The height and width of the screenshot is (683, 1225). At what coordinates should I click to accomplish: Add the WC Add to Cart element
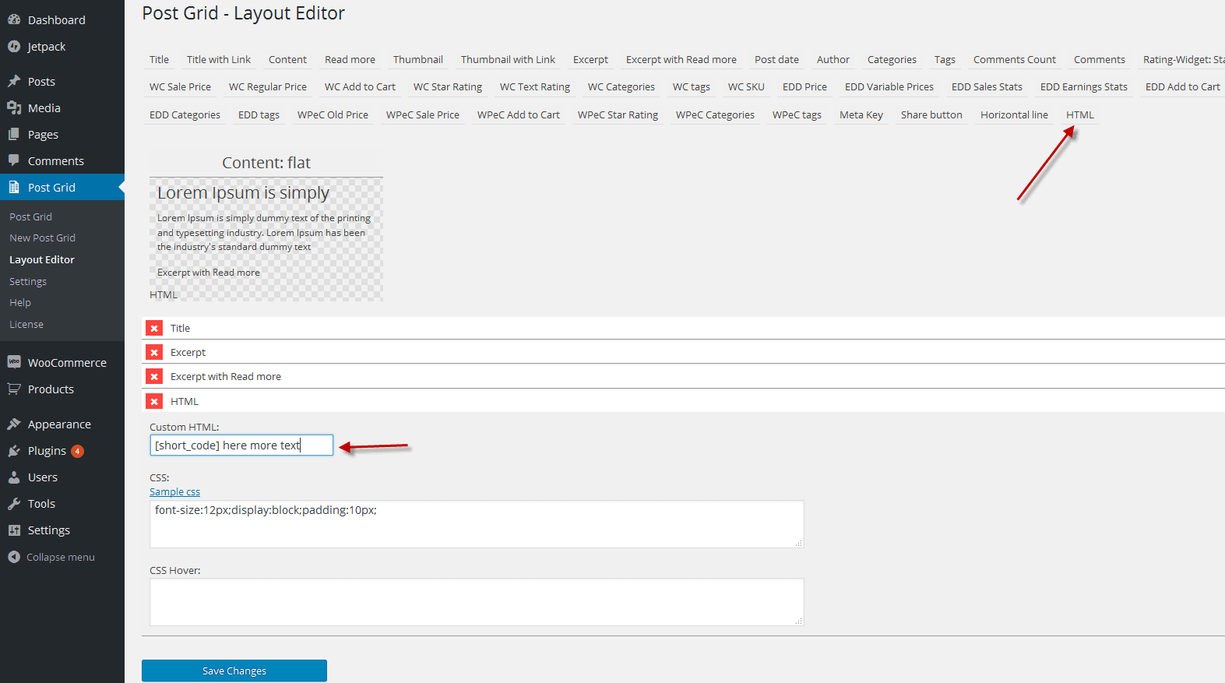(360, 87)
